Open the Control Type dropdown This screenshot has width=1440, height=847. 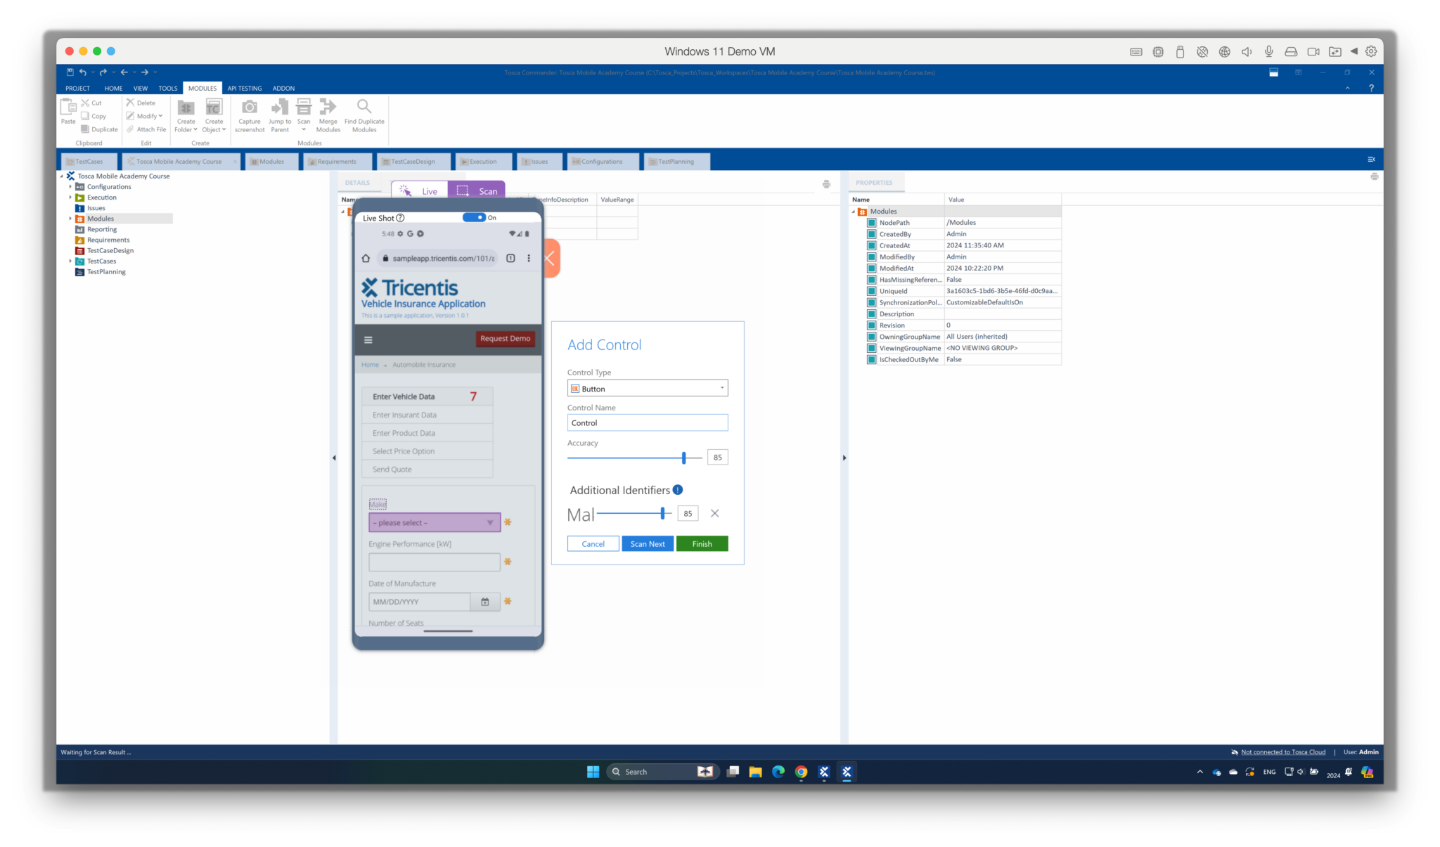pyautogui.click(x=721, y=388)
